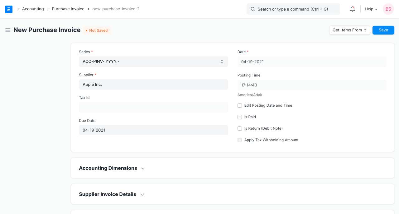This screenshot has width=399, height=214.
Task: Click the Get Items From arrows icon
Action: pos(366,30)
